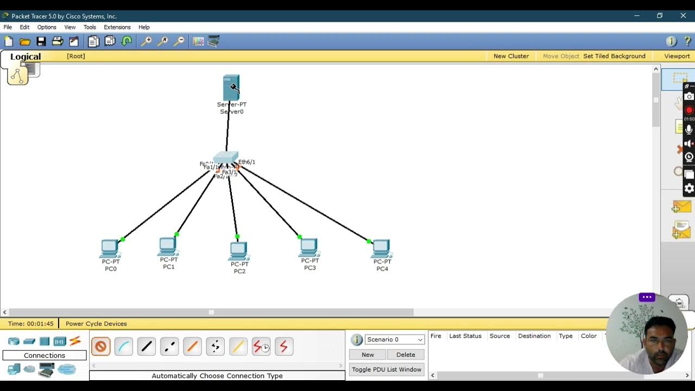Open the drawing palette icon
This screenshot has height=391, width=695.
[198, 41]
